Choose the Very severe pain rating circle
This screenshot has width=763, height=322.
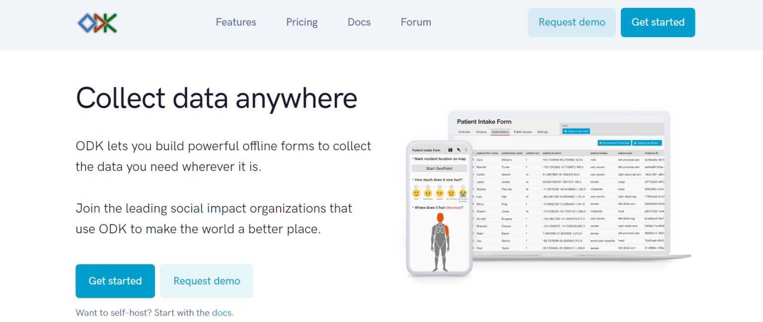tap(451, 187)
